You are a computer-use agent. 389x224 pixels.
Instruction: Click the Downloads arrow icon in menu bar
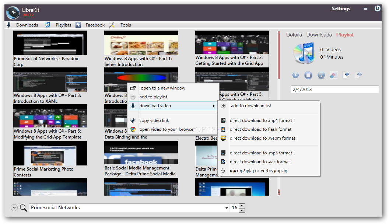click(x=9, y=25)
